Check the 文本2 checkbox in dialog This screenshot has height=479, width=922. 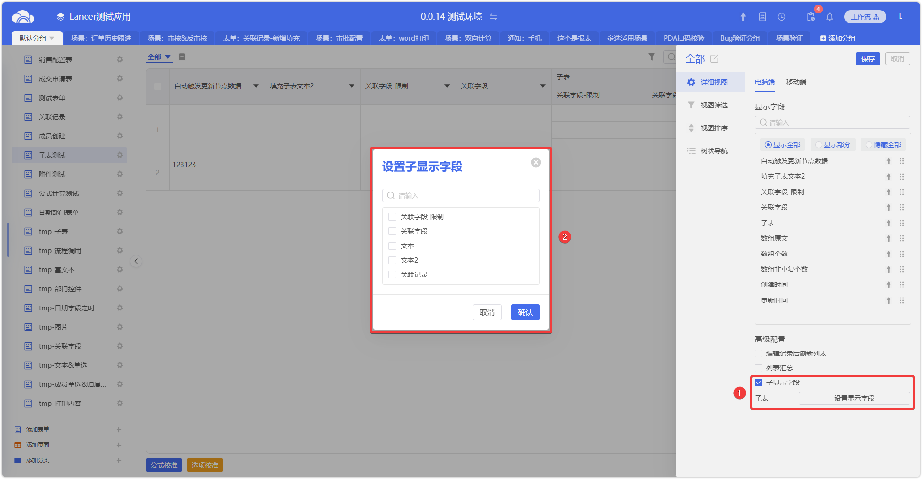pyautogui.click(x=392, y=260)
